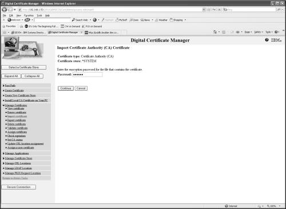Click the Shopping toolbar button
This screenshot has width=286, height=209.
(x=176, y=20)
